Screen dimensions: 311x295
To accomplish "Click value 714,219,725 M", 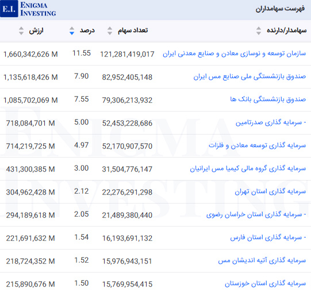I will [x=30, y=146].
